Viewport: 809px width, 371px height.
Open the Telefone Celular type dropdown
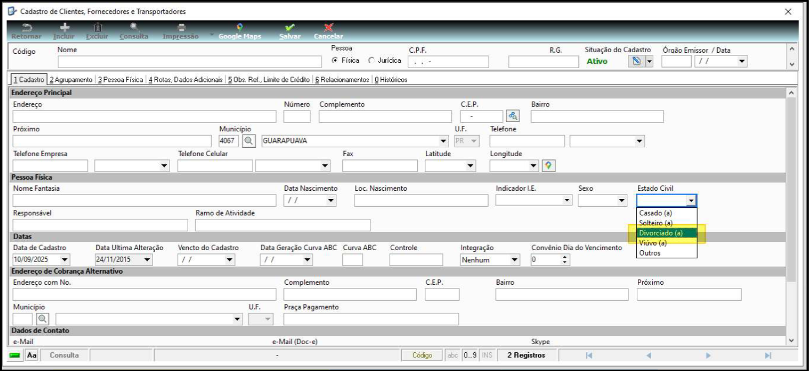tap(325, 166)
